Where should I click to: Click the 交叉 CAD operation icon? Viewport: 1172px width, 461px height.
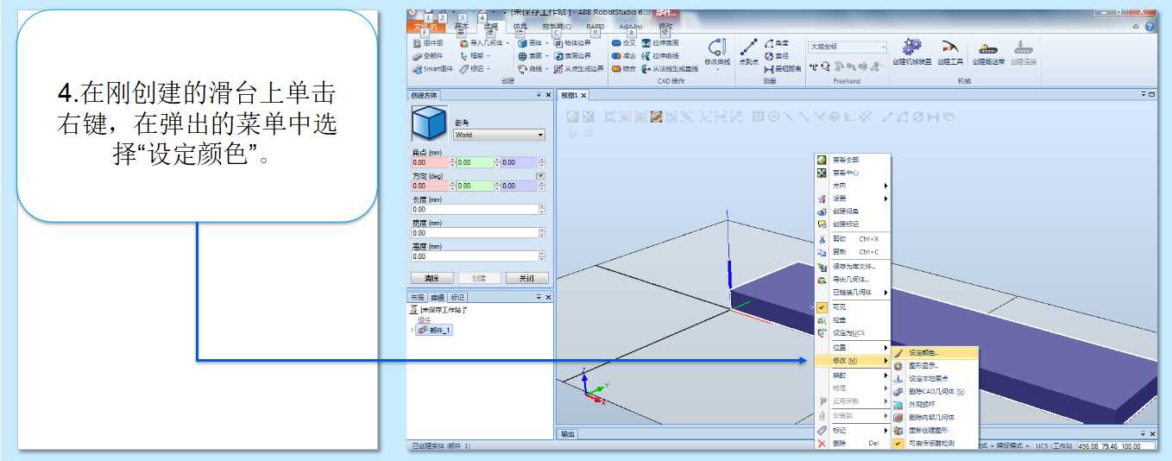click(616, 43)
